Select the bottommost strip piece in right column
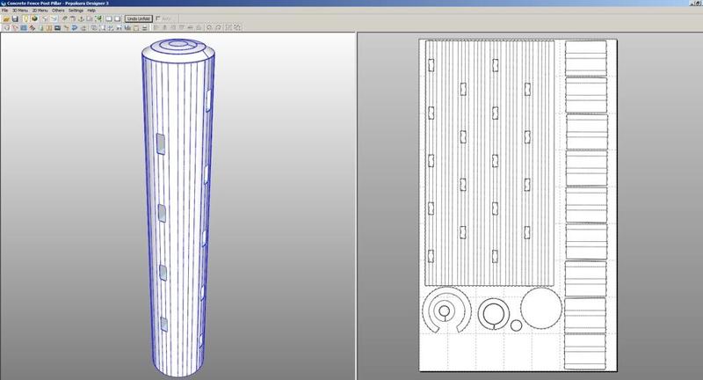Image resolution: width=703 pixels, height=380 pixels. pyautogui.click(x=585, y=351)
